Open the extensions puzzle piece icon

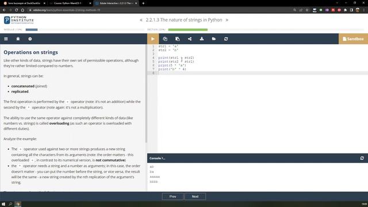coord(345,10)
